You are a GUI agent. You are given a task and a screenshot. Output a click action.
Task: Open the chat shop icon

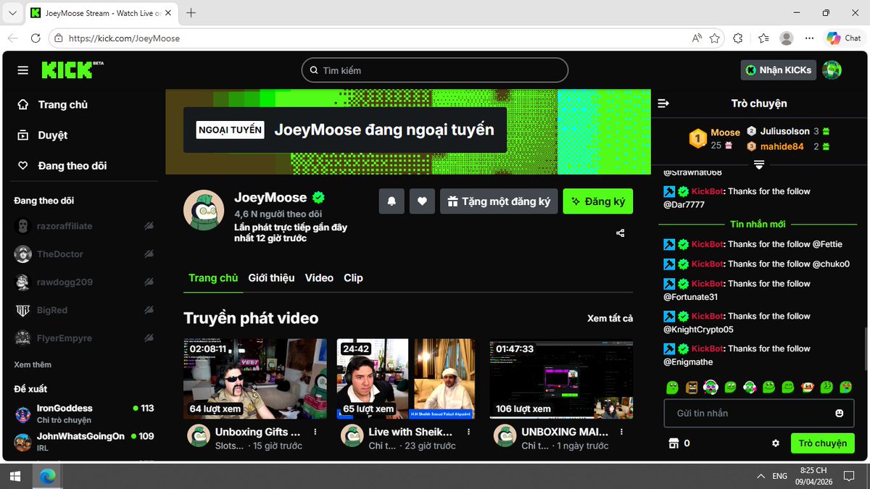pos(672,443)
